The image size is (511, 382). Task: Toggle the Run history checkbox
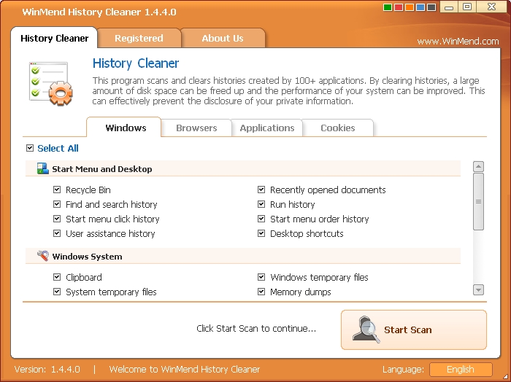point(261,204)
